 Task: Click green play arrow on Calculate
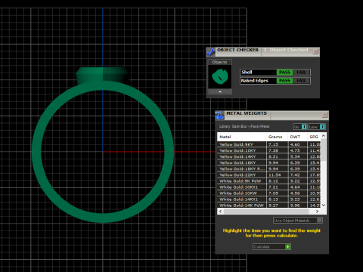pyautogui.click(x=288, y=246)
